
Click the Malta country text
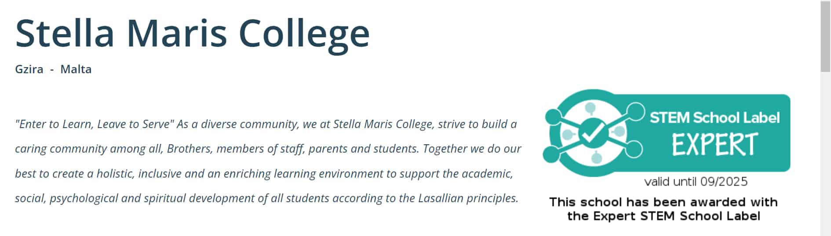[x=76, y=69]
